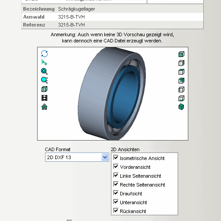Toggle the Vorderansicht checkbox
The image size is (221, 221).
pos(116,166)
